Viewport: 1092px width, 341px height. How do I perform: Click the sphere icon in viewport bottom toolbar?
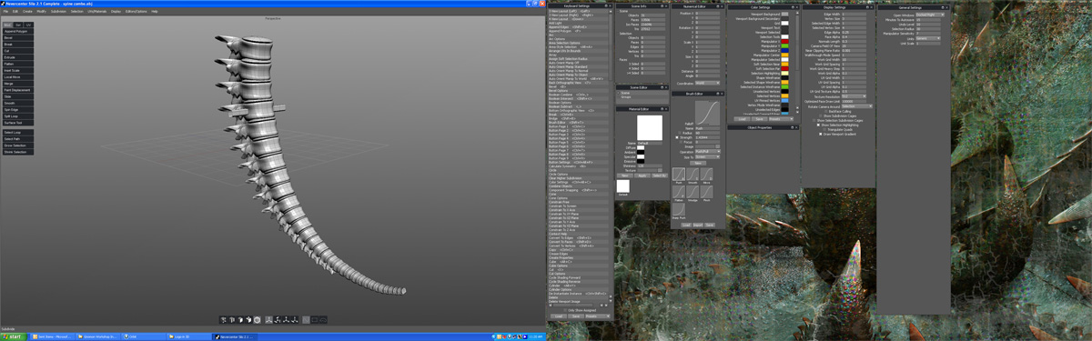[x=257, y=320]
